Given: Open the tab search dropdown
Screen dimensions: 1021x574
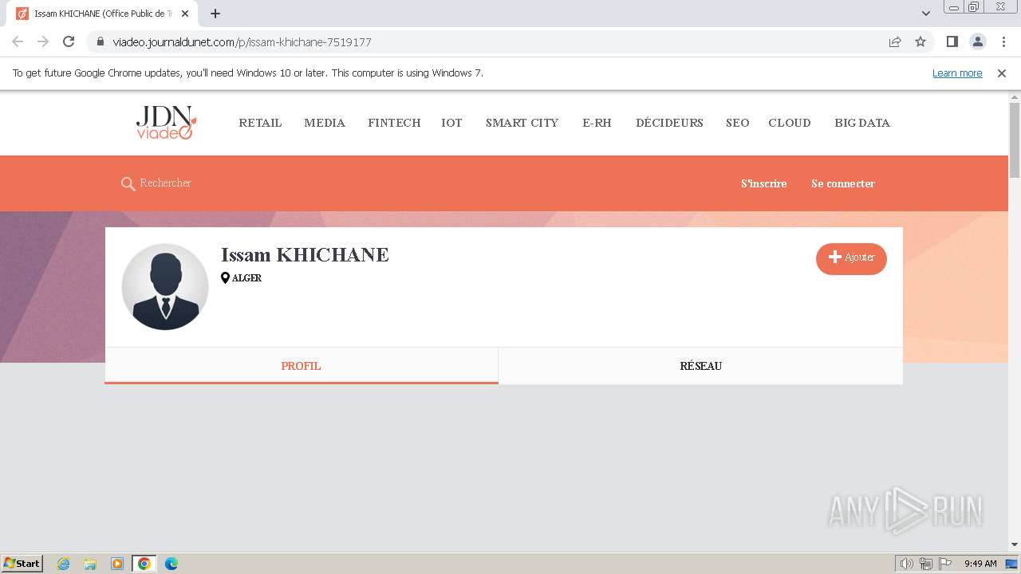Looking at the screenshot, I should (926, 14).
